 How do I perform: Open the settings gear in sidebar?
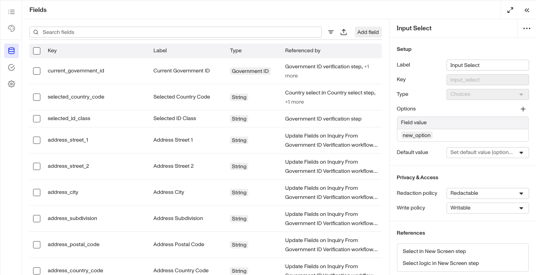click(11, 84)
